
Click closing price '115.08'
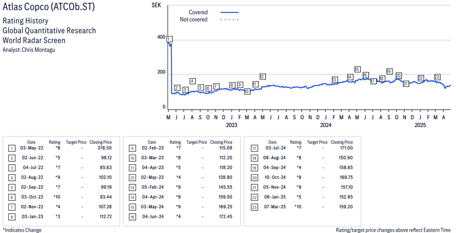pos(226,148)
